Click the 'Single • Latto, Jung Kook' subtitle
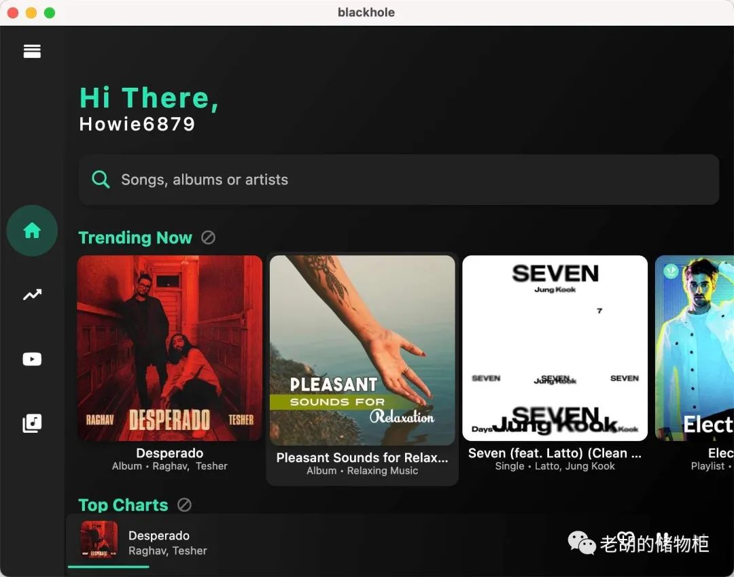Image resolution: width=734 pixels, height=577 pixels. point(555,466)
